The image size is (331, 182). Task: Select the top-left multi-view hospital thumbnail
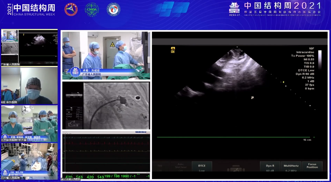click(x=29, y=47)
